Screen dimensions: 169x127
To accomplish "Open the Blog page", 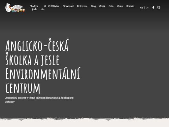I will click(x=93, y=6).
